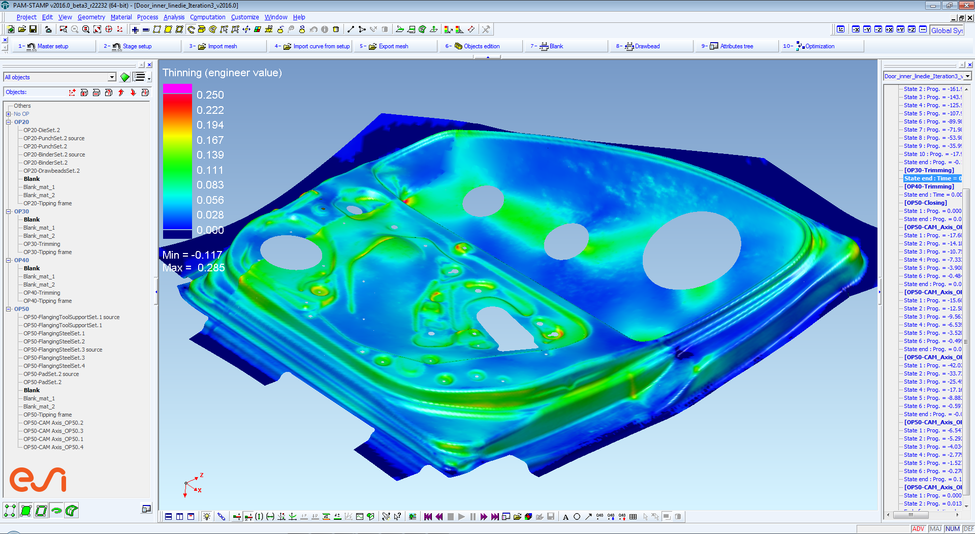
Task: Select the [OP30-Trimming] state group
Action: (929, 170)
